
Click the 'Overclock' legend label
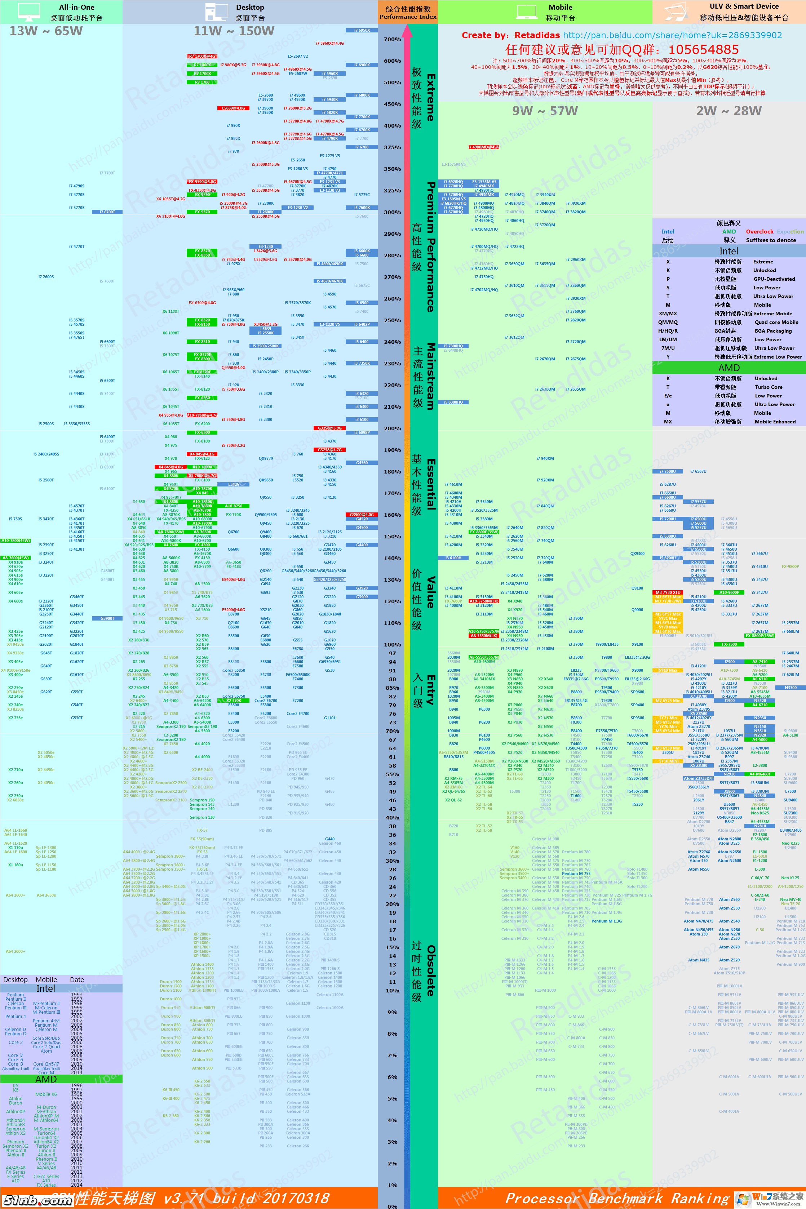pyautogui.click(x=759, y=232)
